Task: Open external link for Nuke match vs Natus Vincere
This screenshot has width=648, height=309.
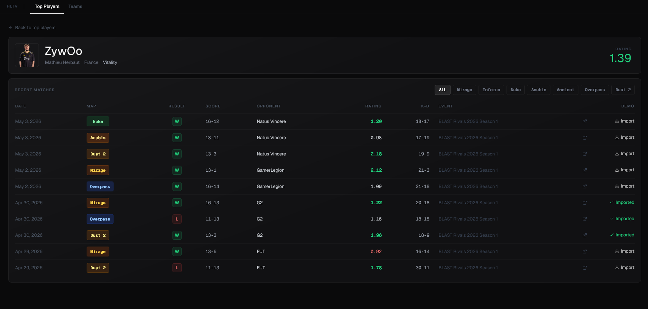Action: (x=584, y=121)
